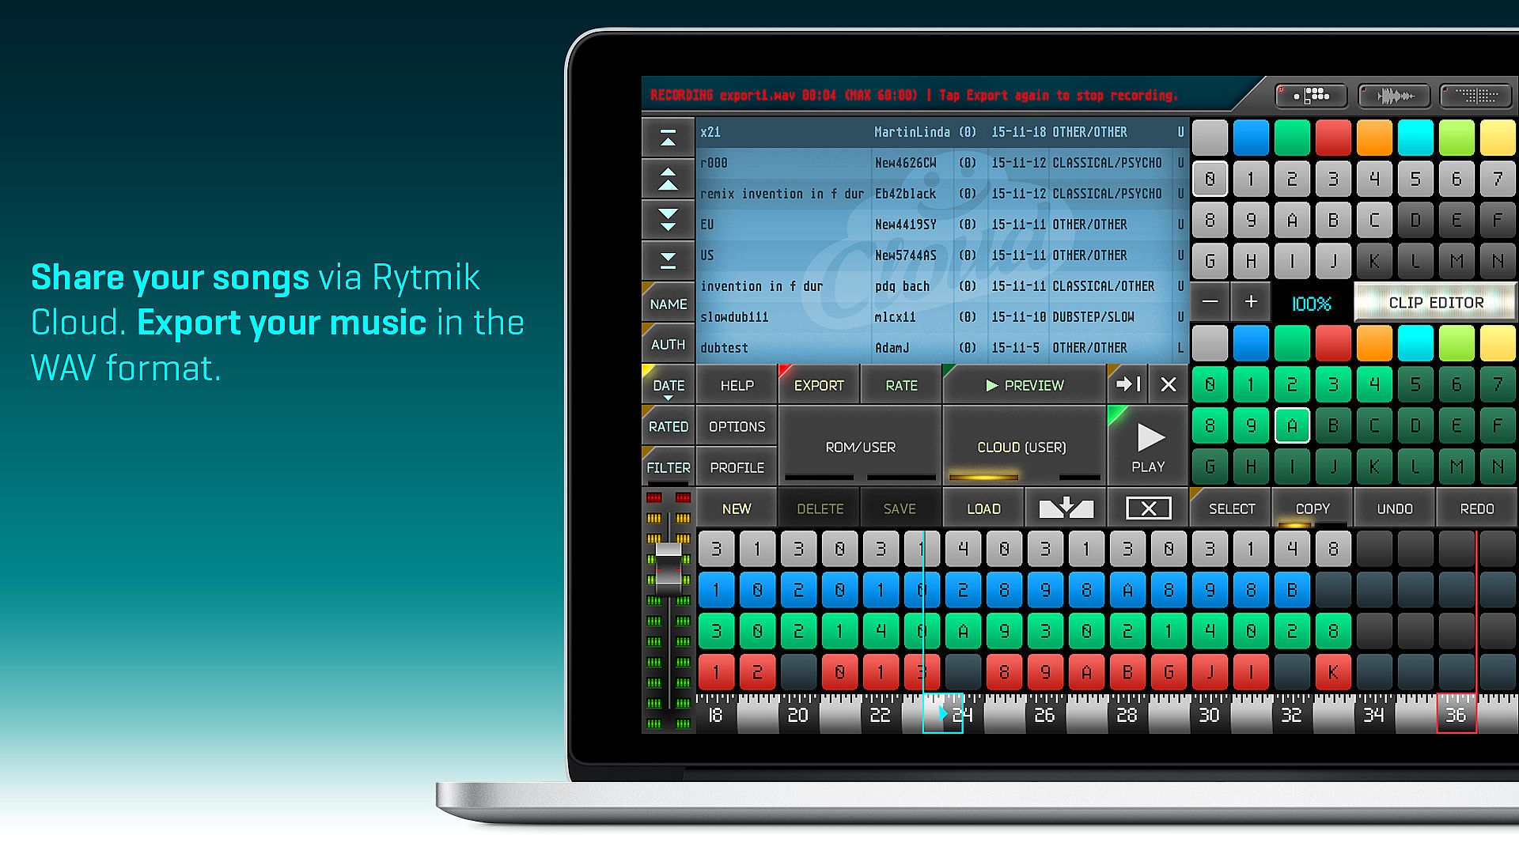Open the FILTER options
This screenshot has width=1519, height=854.
tap(668, 467)
